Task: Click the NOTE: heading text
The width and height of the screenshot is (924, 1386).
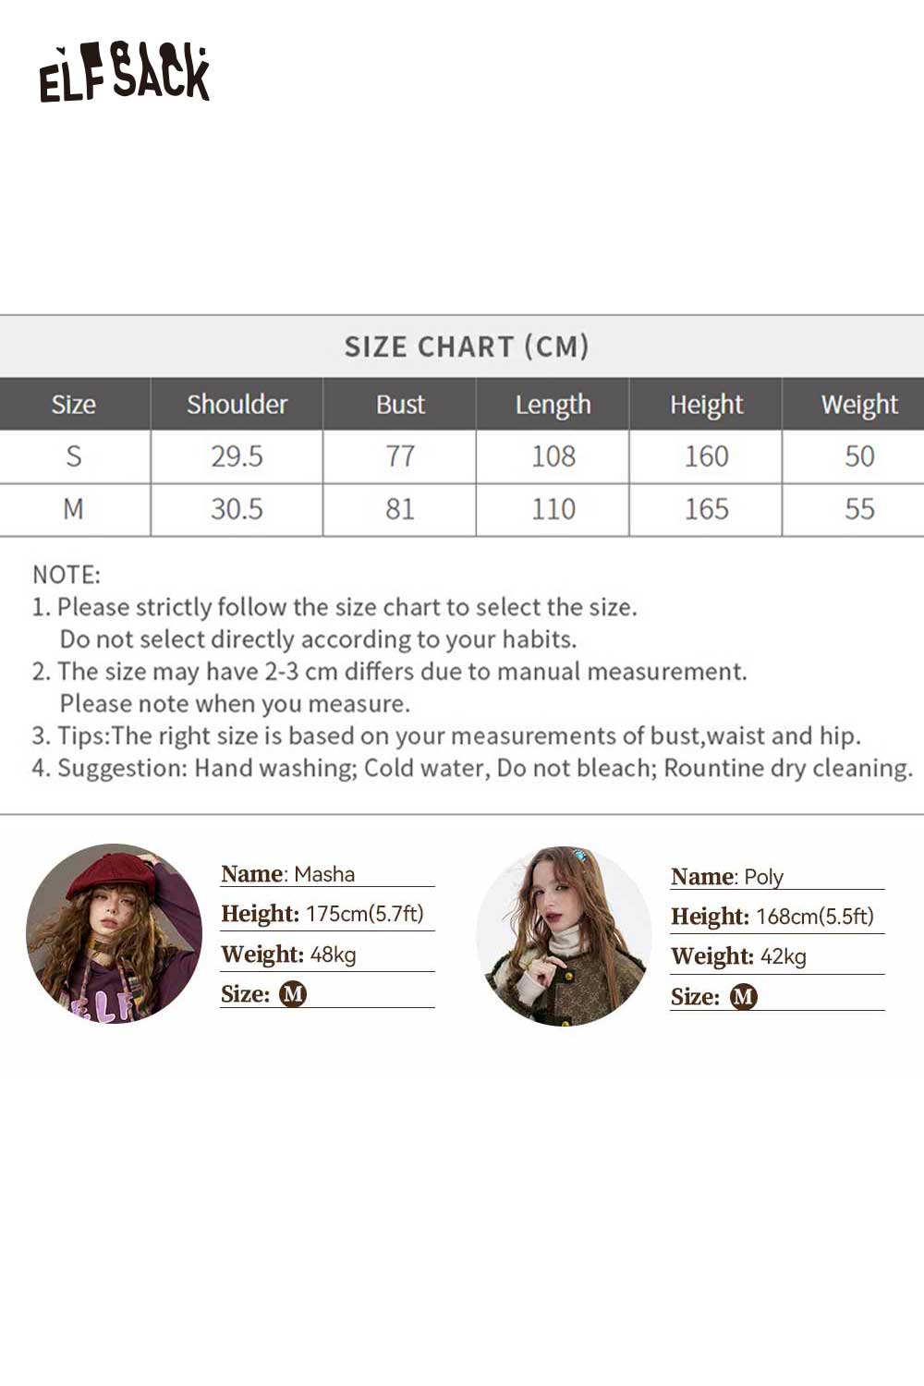Action: [67, 575]
